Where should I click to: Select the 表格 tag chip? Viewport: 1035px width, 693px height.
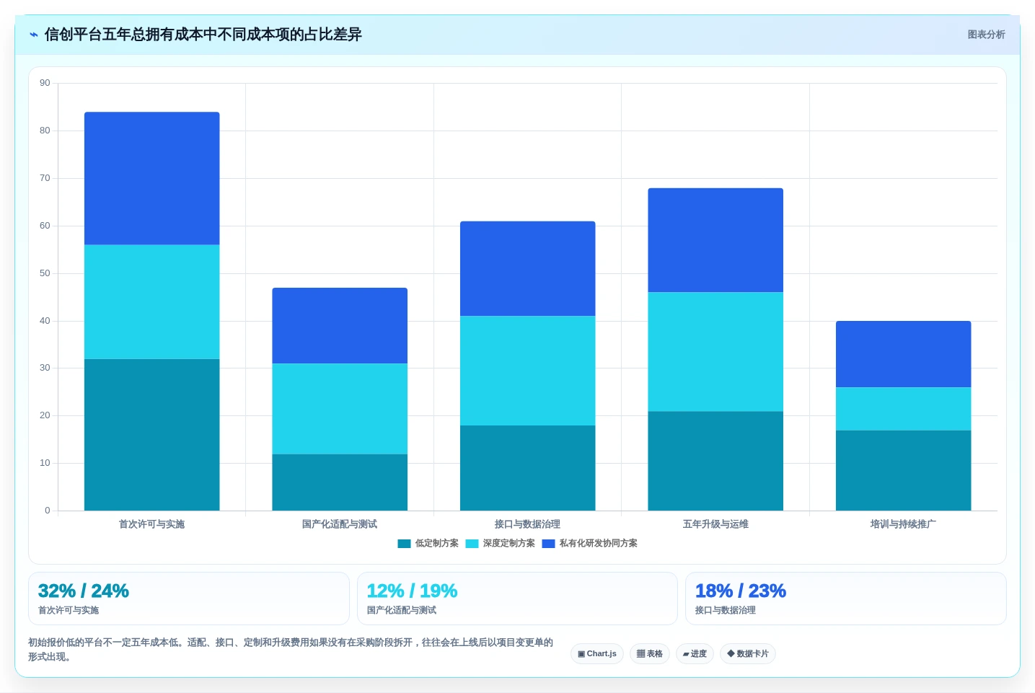pyautogui.click(x=650, y=654)
